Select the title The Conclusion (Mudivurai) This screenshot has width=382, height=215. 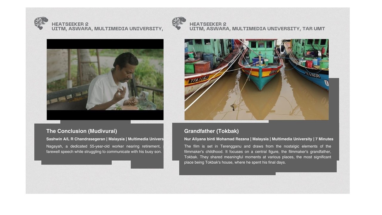pos(81,131)
